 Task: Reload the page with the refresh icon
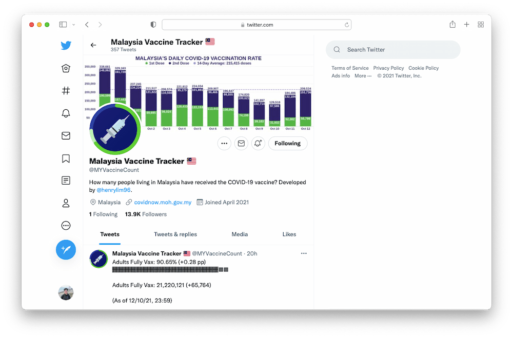(346, 25)
